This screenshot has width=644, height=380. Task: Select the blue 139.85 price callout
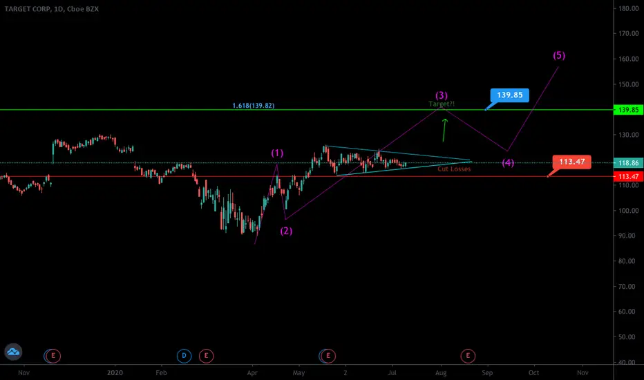tap(510, 95)
